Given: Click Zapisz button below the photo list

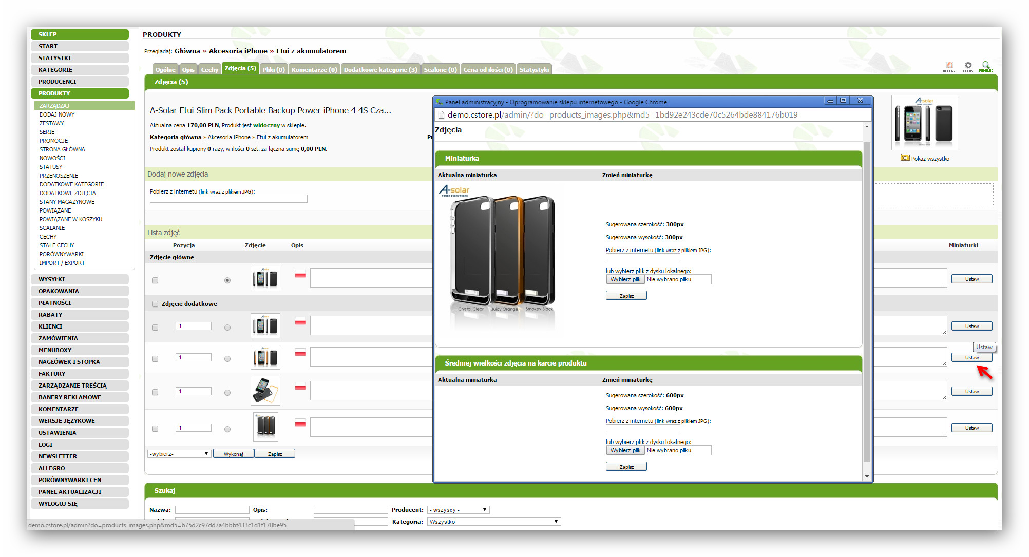Looking at the screenshot, I should point(275,454).
